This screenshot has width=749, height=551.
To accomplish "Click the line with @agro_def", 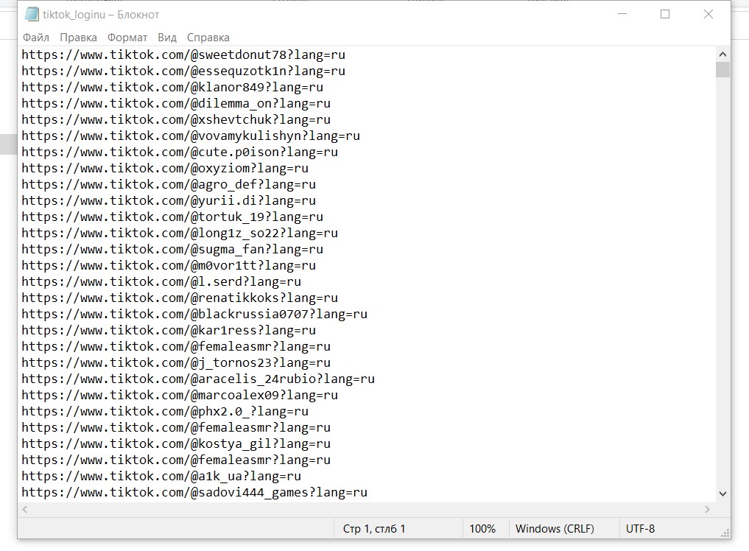I will 169,184.
